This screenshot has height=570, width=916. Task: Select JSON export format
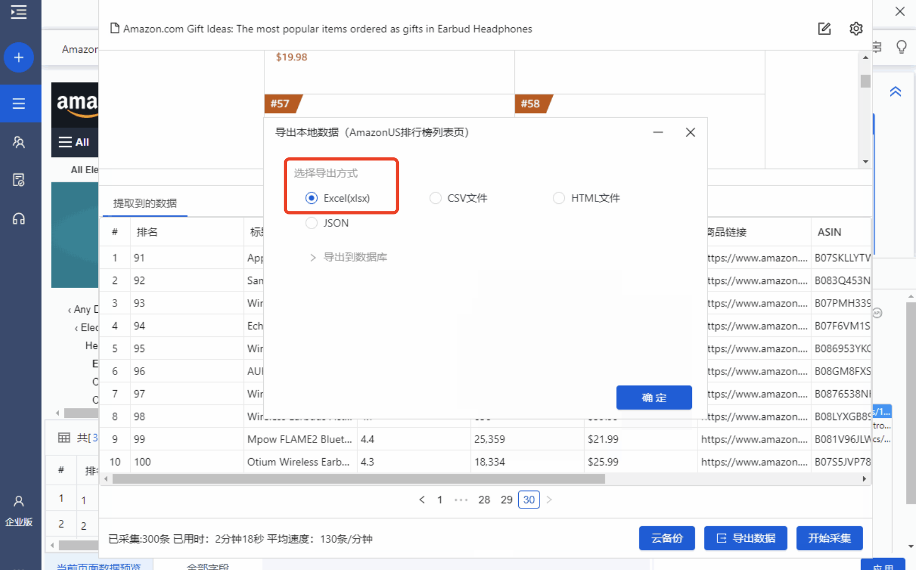click(327, 223)
